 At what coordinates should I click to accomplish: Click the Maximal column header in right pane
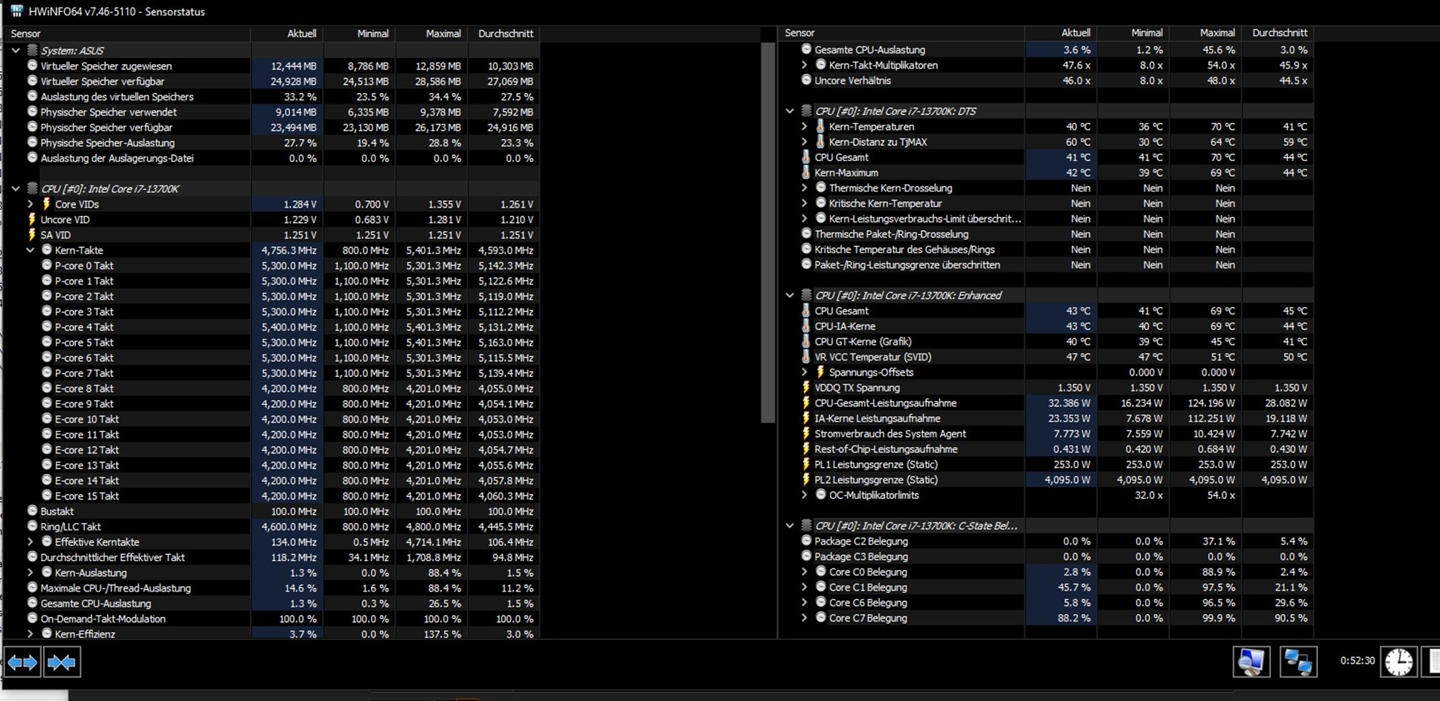click(1204, 33)
